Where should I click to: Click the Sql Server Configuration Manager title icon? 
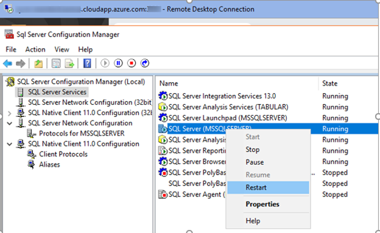click(x=9, y=35)
